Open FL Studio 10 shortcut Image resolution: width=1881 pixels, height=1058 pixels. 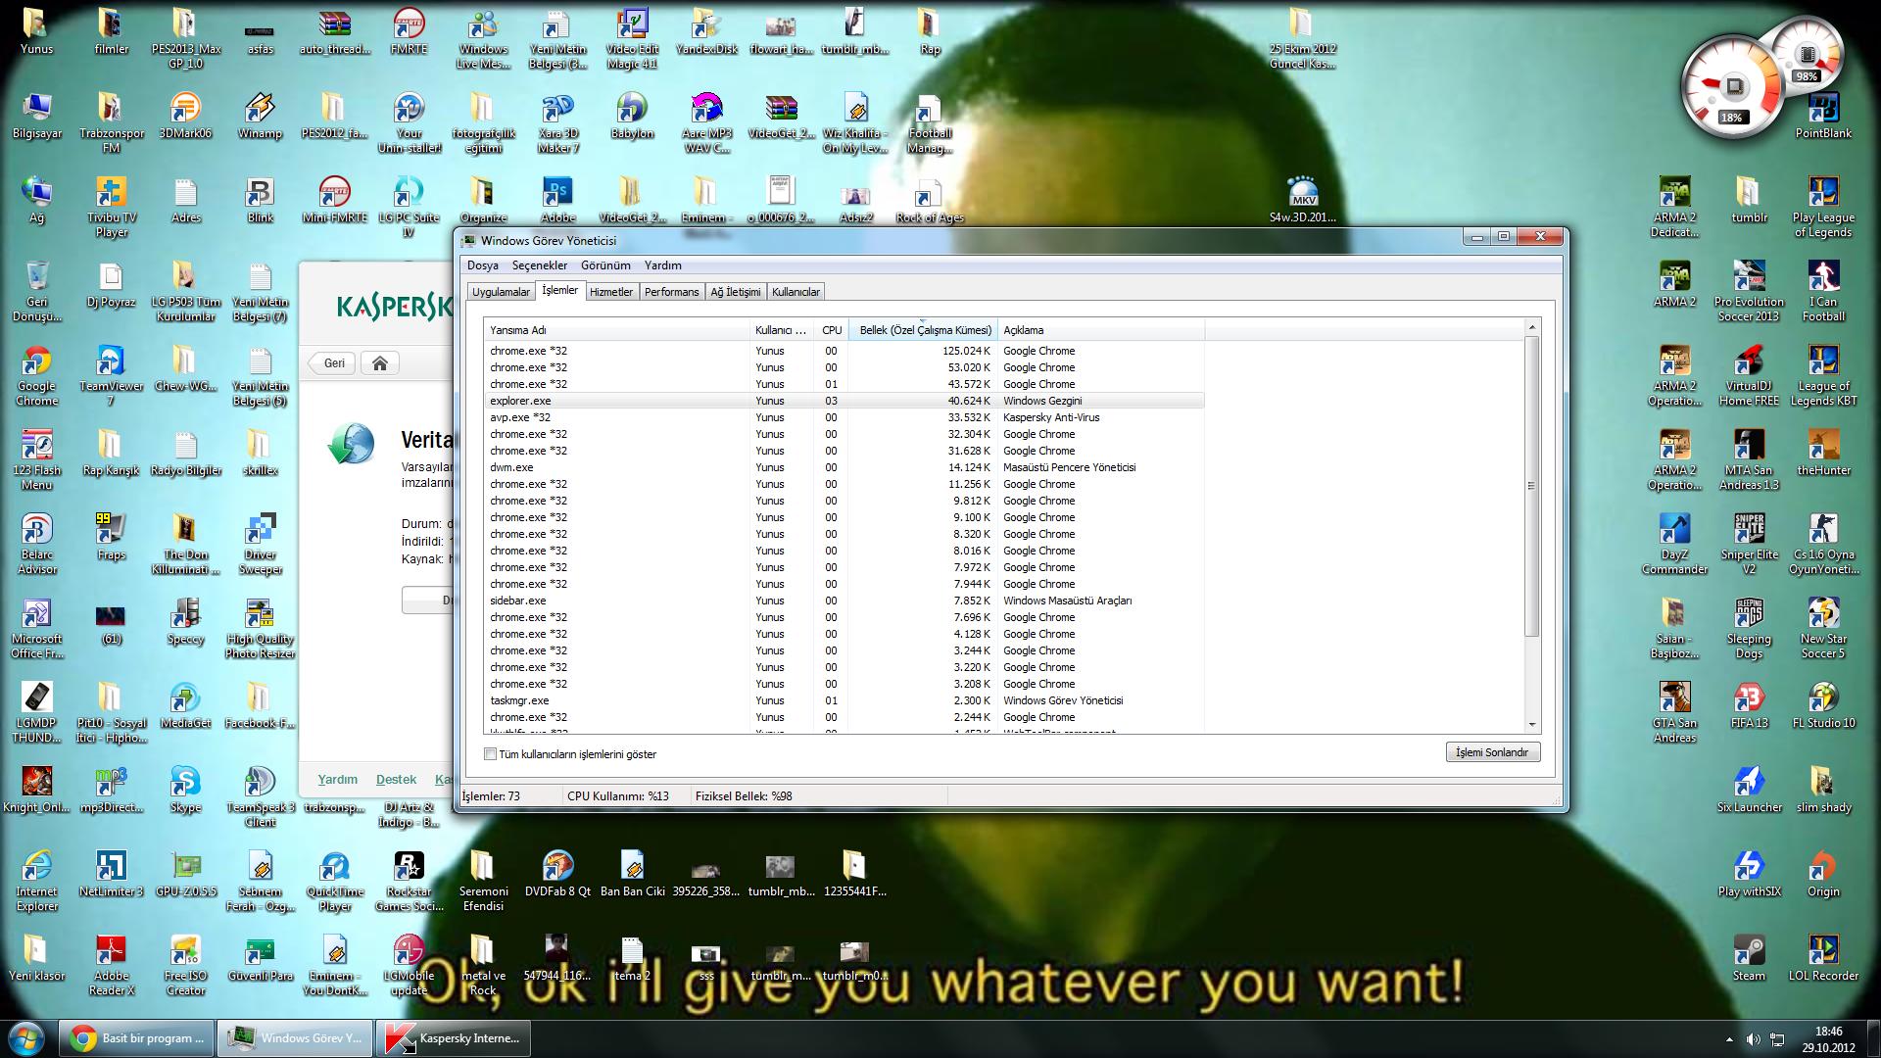point(1823,705)
